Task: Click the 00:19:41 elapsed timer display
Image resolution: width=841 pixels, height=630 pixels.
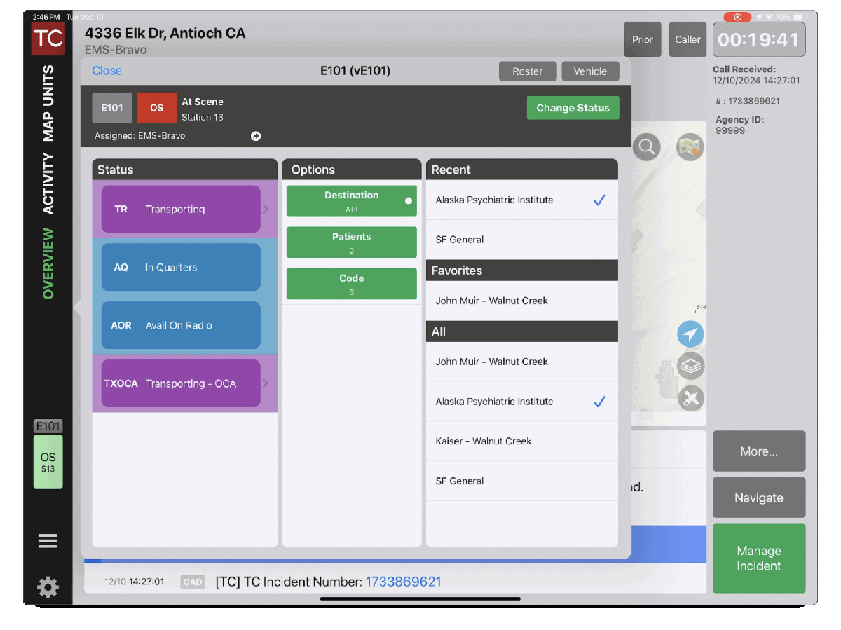Action: coord(759,39)
